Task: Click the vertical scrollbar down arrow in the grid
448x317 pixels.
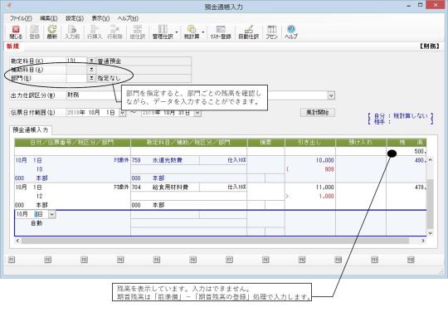Action: (430, 233)
